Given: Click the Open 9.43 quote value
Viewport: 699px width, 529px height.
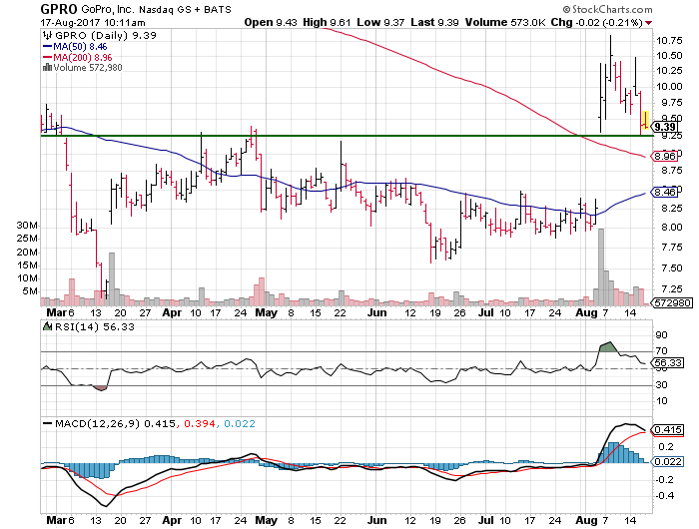Looking at the screenshot, I should 271,22.
